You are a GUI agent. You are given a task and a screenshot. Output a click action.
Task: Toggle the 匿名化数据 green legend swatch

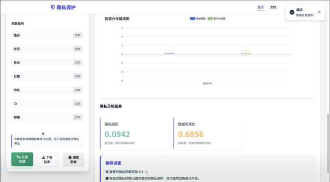point(210,19)
